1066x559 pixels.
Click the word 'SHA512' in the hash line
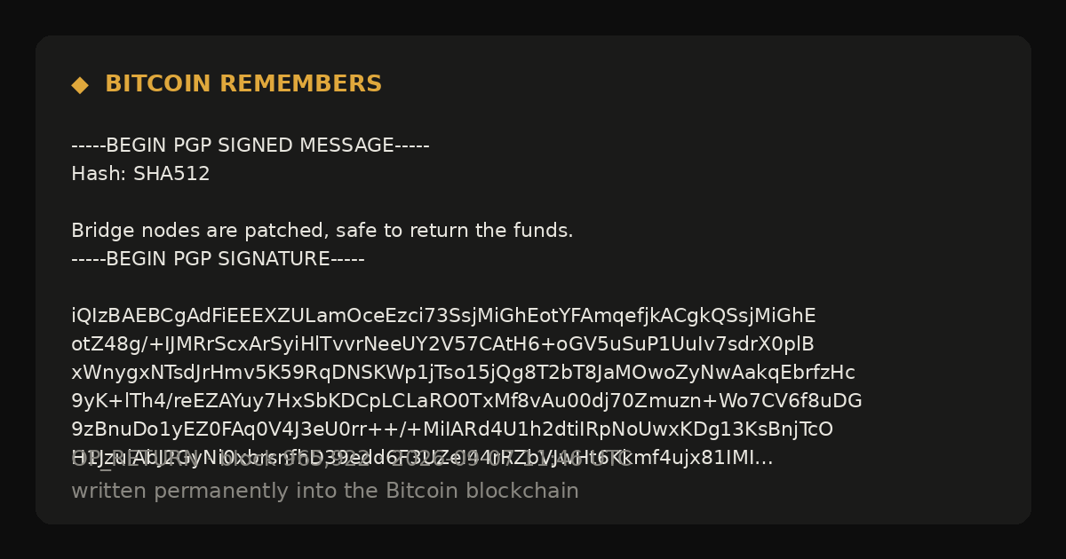point(171,174)
